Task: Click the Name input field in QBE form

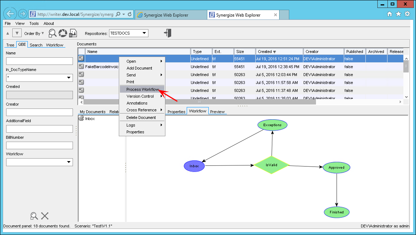Action: (x=39, y=61)
